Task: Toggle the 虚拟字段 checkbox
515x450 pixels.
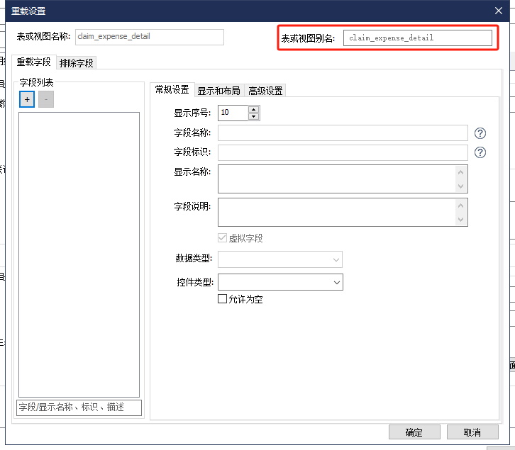Action: [x=223, y=238]
